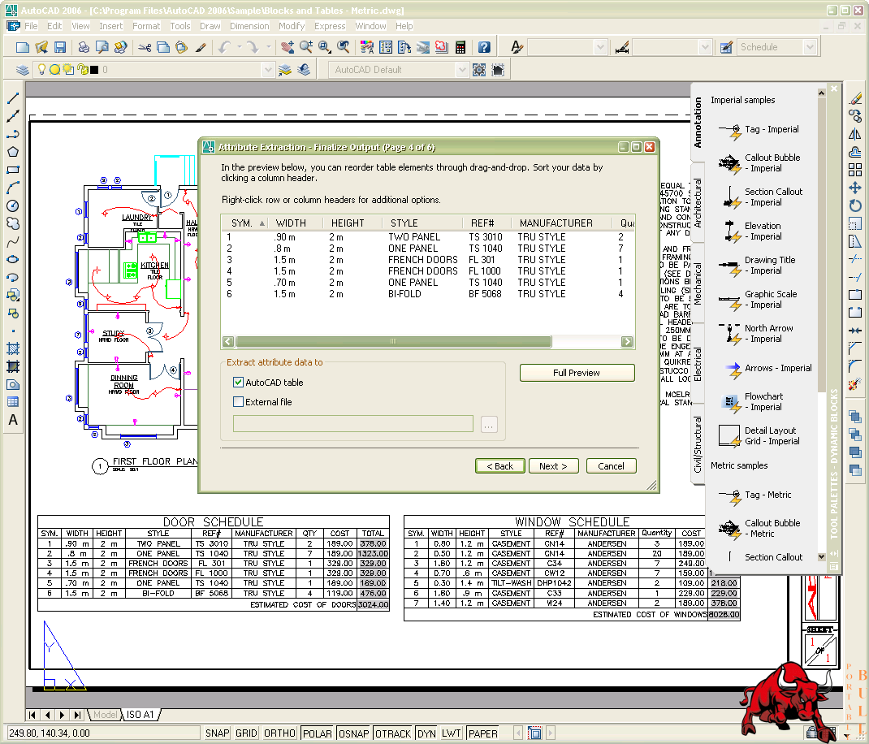
Task: Toggle LWT lineweight in status bar
Action: click(x=451, y=733)
